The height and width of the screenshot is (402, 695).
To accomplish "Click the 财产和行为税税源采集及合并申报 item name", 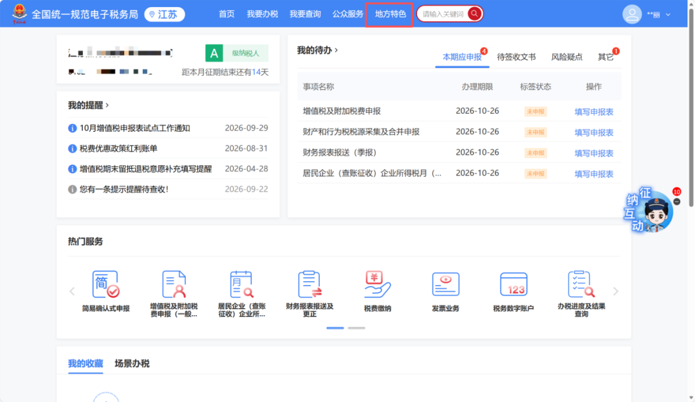I will [x=361, y=132].
